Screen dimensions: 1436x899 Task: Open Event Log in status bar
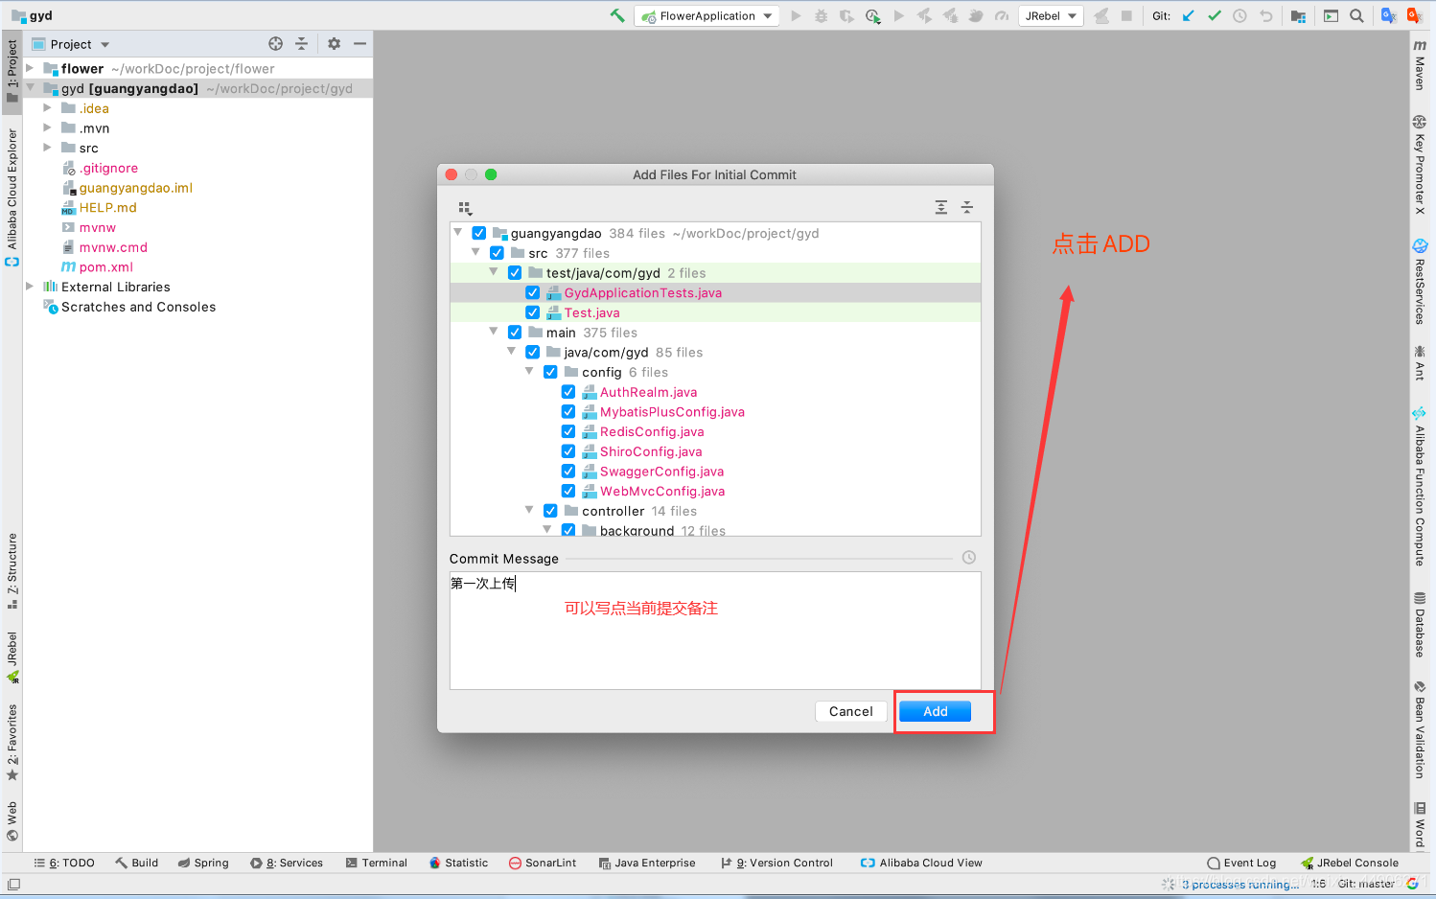pos(1241,863)
